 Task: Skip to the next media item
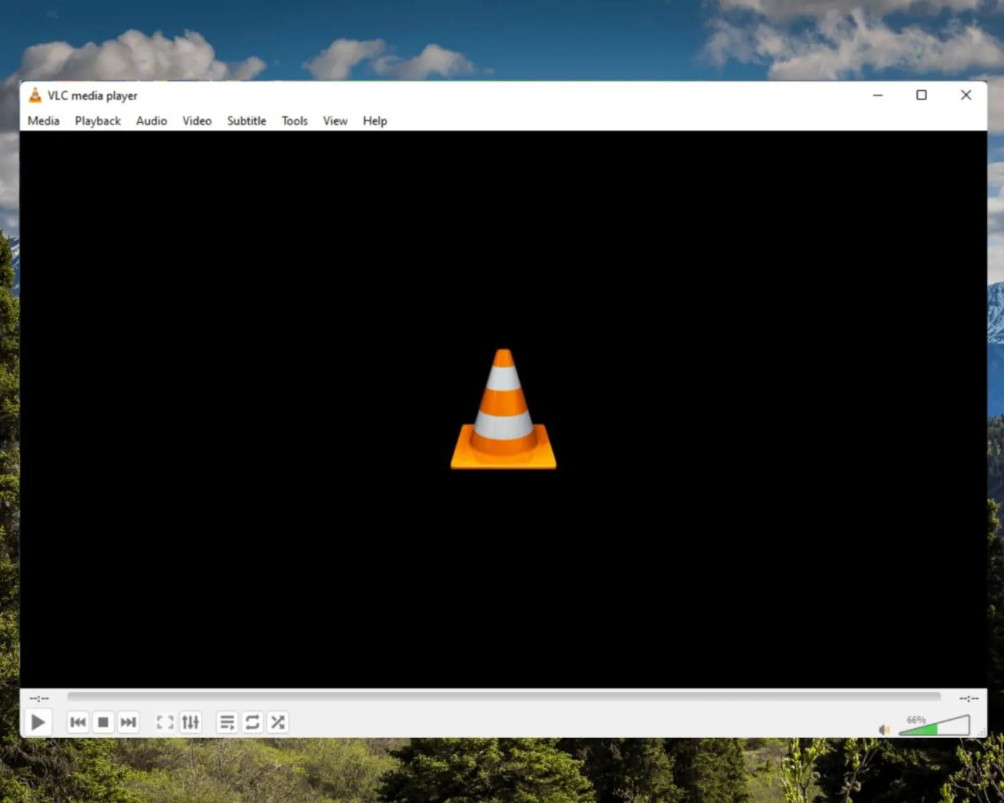click(128, 722)
